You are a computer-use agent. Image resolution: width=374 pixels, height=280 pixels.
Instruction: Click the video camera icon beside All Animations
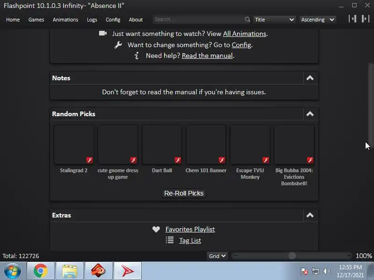(x=103, y=33)
